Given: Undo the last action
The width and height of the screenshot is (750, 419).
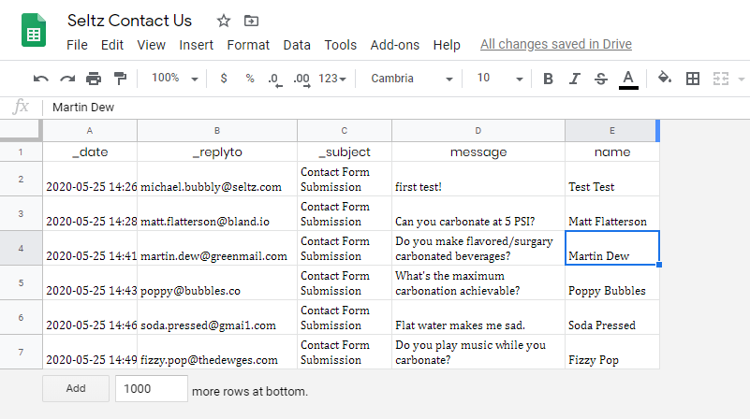Looking at the screenshot, I should 40,79.
